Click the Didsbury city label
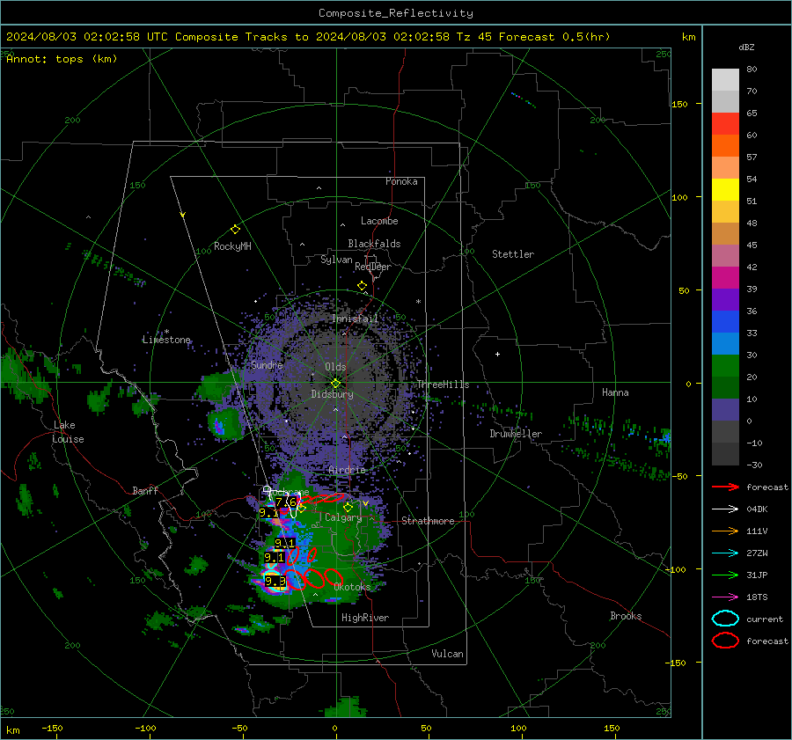Viewport: 792px width, 740px height. point(332,394)
